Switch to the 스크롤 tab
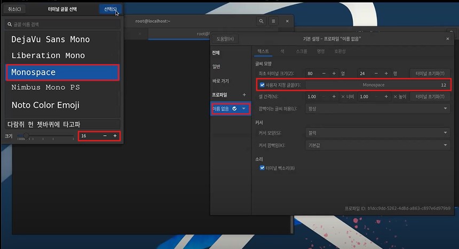This screenshot has height=249, width=459. coord(301,51)
